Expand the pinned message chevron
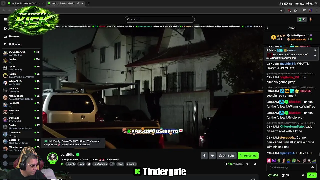Screen dimensions: 320x180 (315, 55)
